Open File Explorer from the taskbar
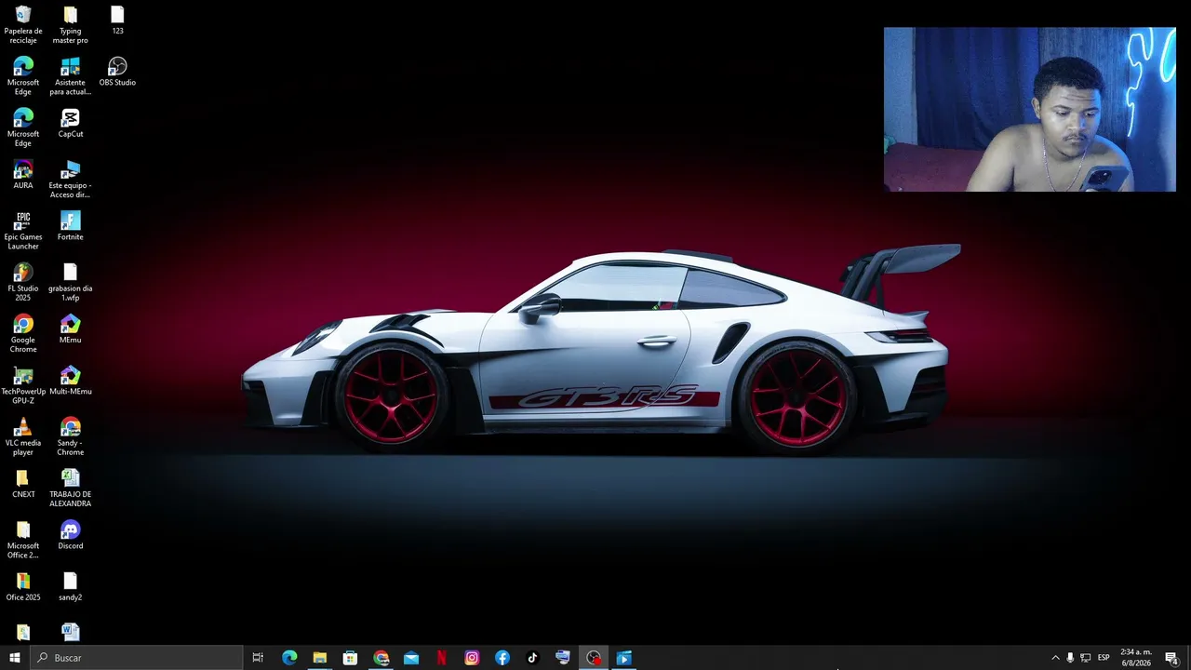Viewport: 1191px width, 670px height. [320, 658]
